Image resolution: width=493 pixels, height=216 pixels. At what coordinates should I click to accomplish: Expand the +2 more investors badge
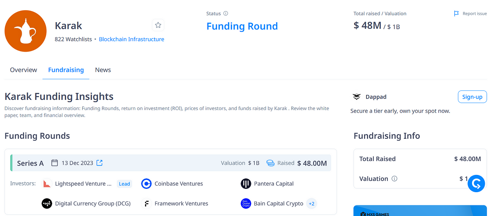pos(312,203)
